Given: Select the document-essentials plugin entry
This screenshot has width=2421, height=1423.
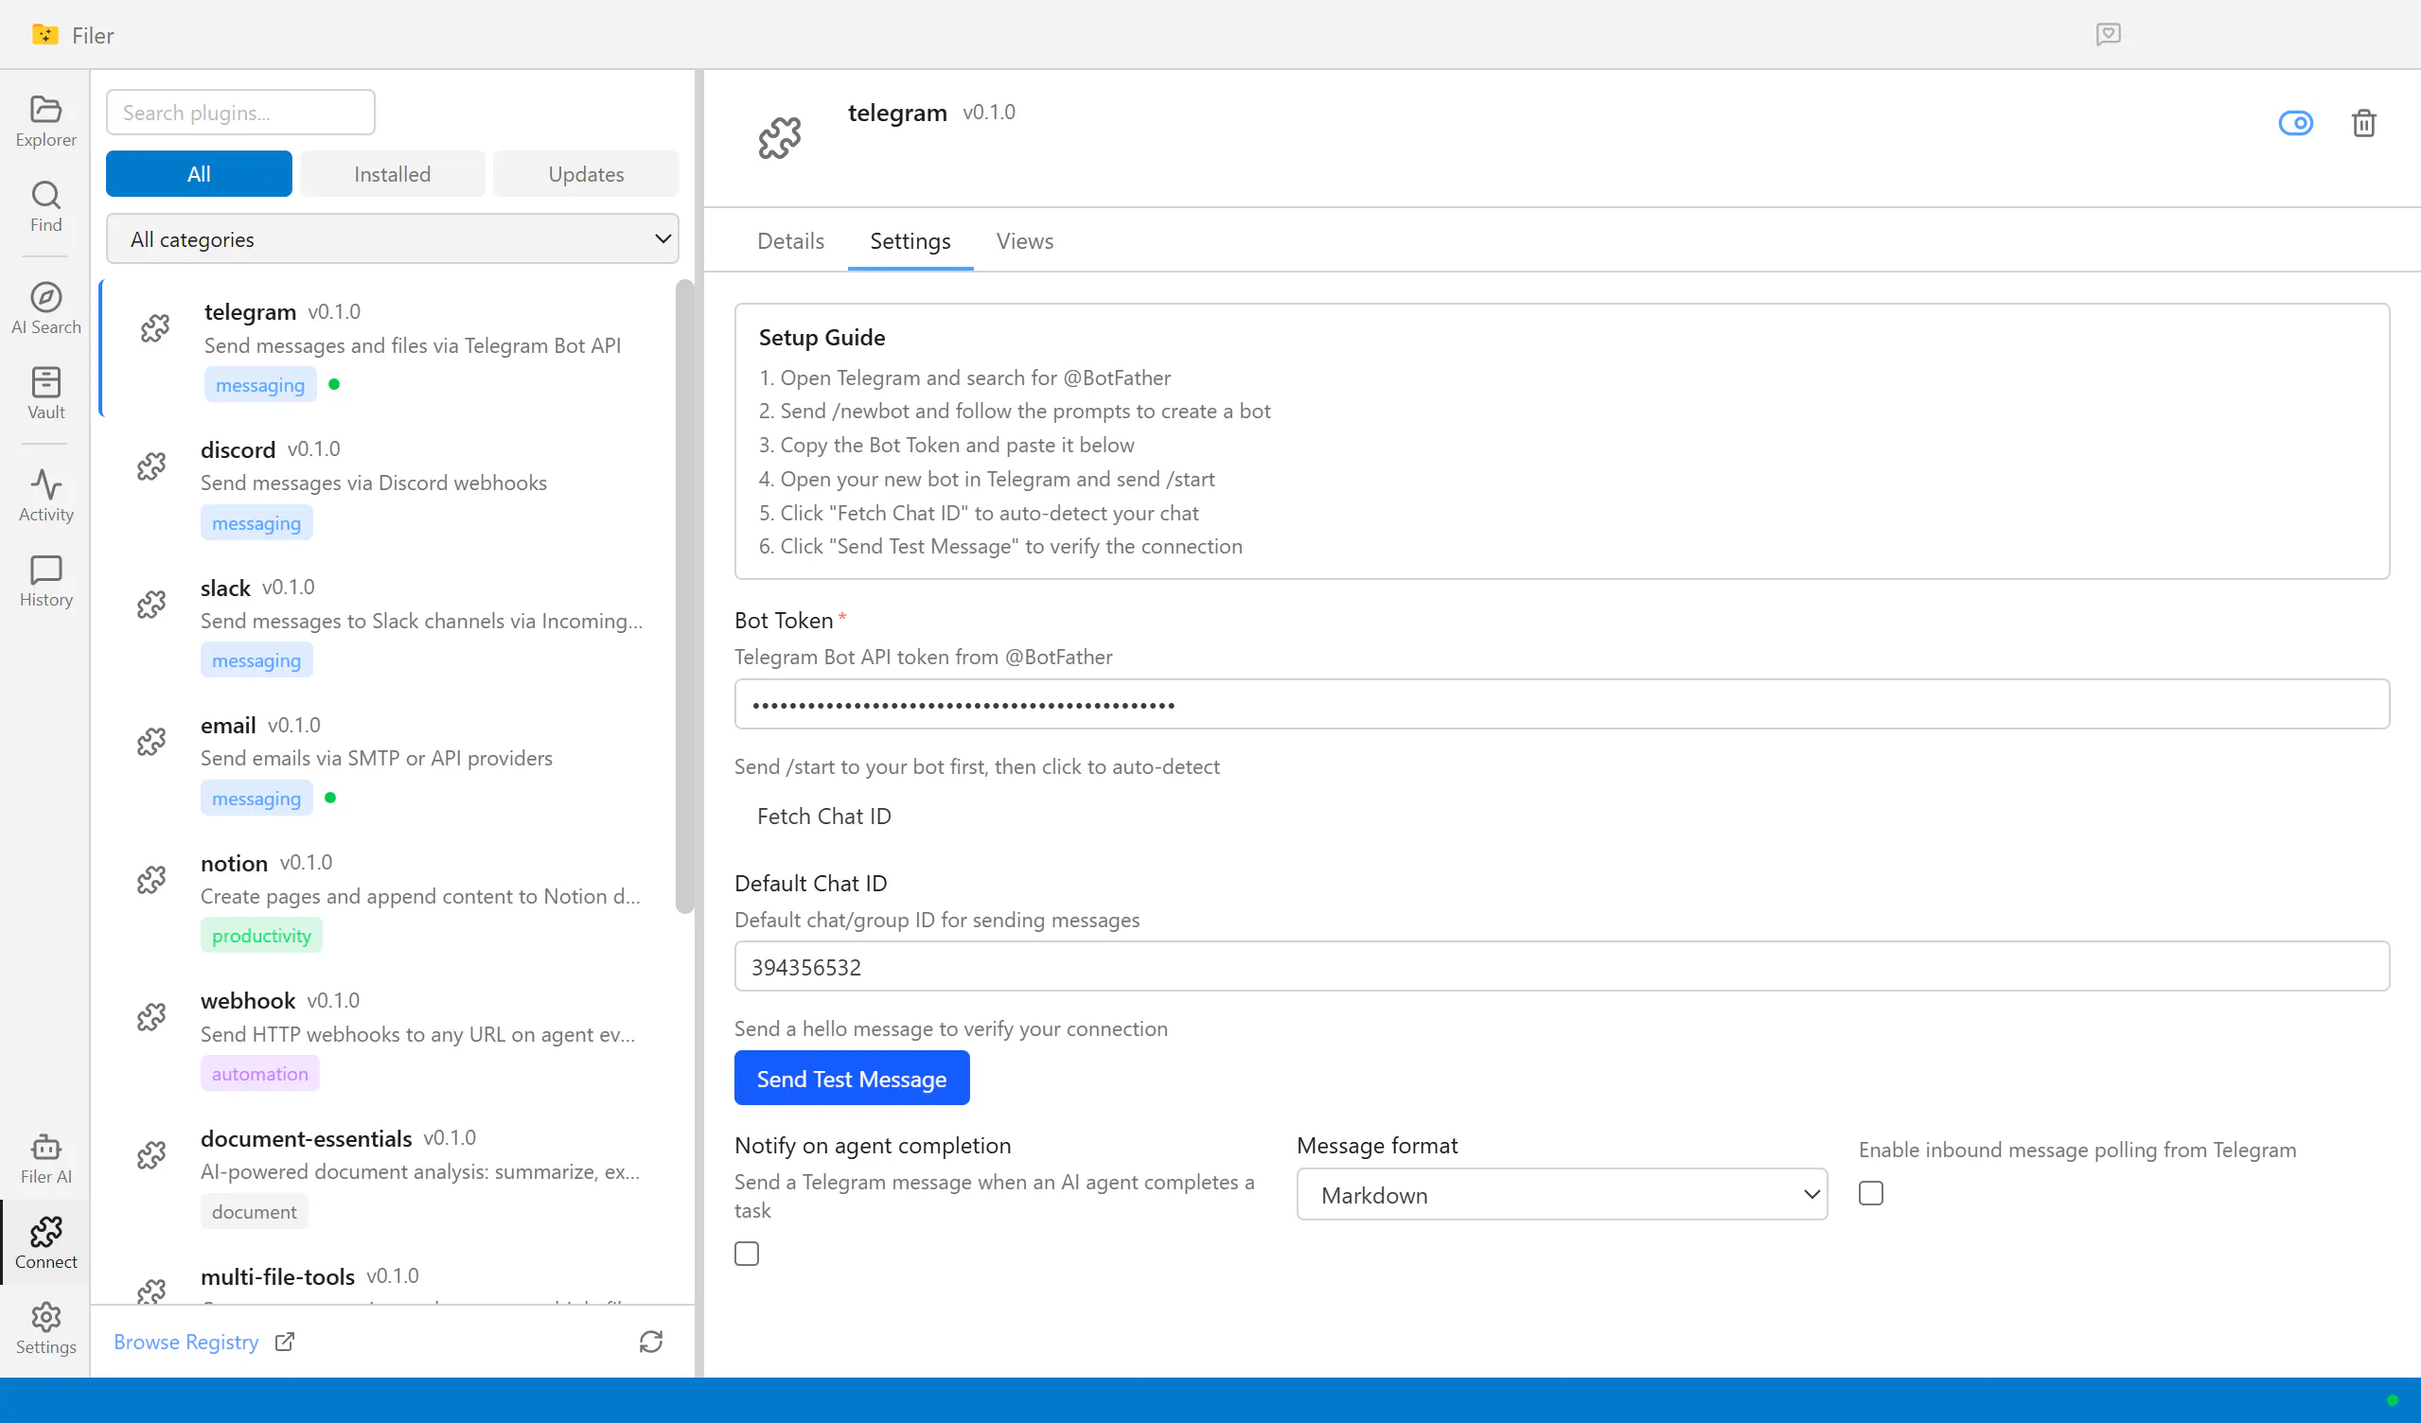Looking at the screenshot, I should pyautogui.click(x=387, y=1175).
